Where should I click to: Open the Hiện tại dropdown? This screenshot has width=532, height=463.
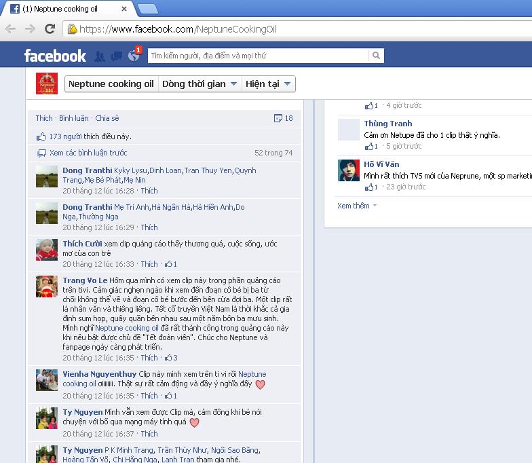269,84
